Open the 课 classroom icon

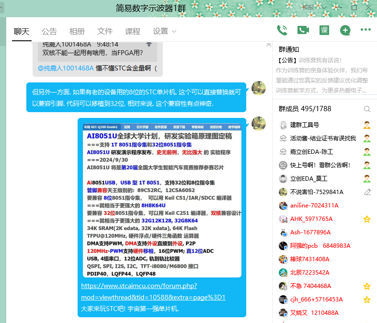click(324, 30)
